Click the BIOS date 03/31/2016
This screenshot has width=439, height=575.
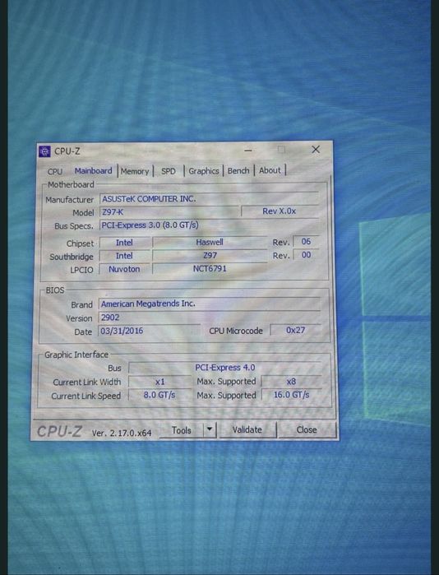pyautogui.click(x=149, y=331)
